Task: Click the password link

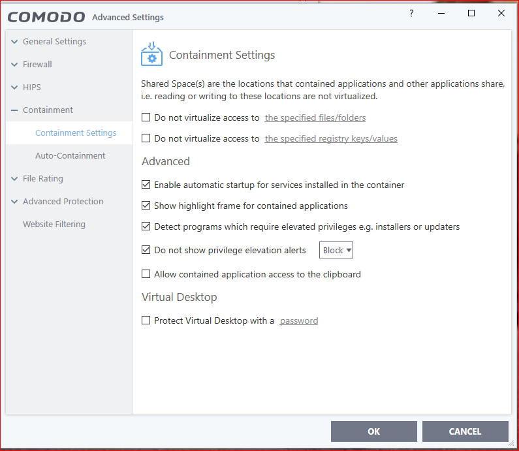Action: pyautogui.click(x=298, y=321)
